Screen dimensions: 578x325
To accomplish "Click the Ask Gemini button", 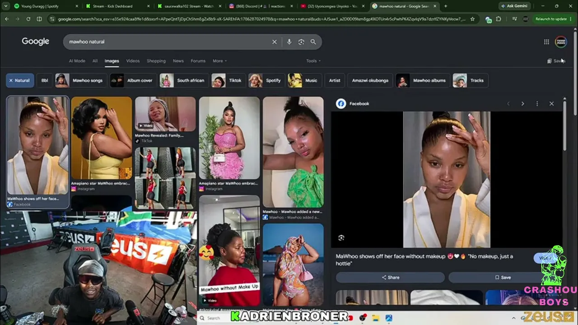I will tap(515, 6).
